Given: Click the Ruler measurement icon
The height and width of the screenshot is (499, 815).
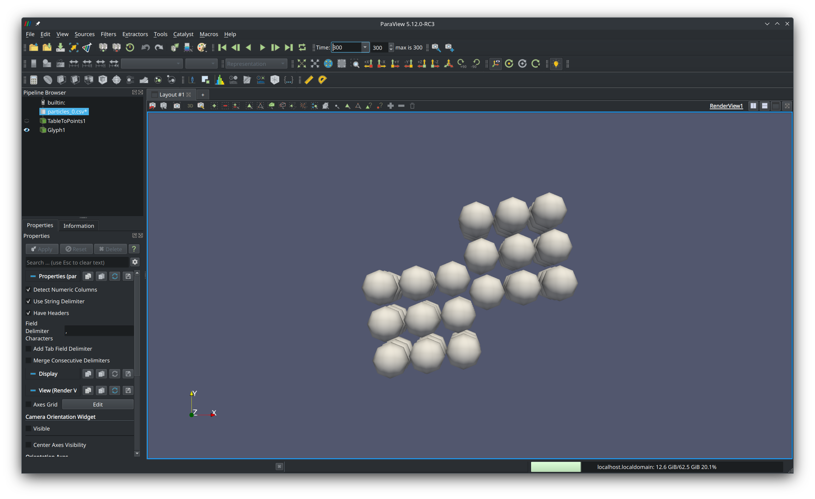Looking at the screenshot, I should (x=309, y=79).
